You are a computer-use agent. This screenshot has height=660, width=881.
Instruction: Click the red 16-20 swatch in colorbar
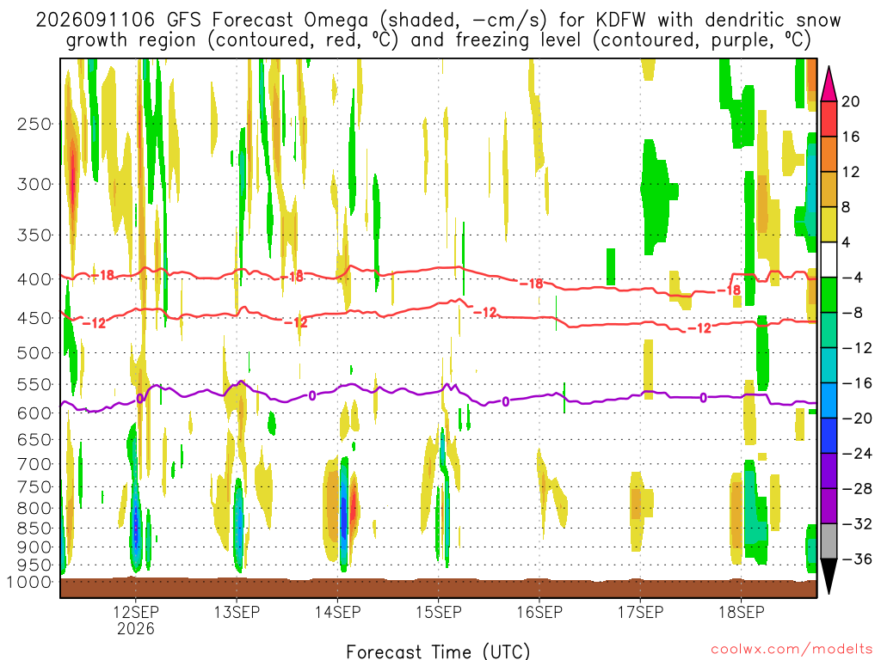tap(829, 119)
